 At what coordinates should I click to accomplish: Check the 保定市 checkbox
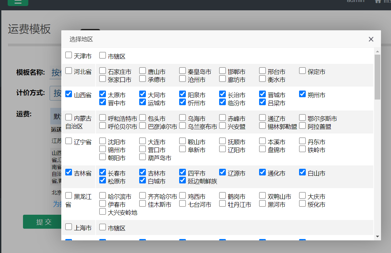coord(302,71)
